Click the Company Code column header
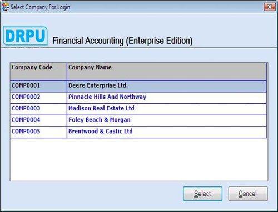This screenshot has height=212, width=278. click(38, 72)
